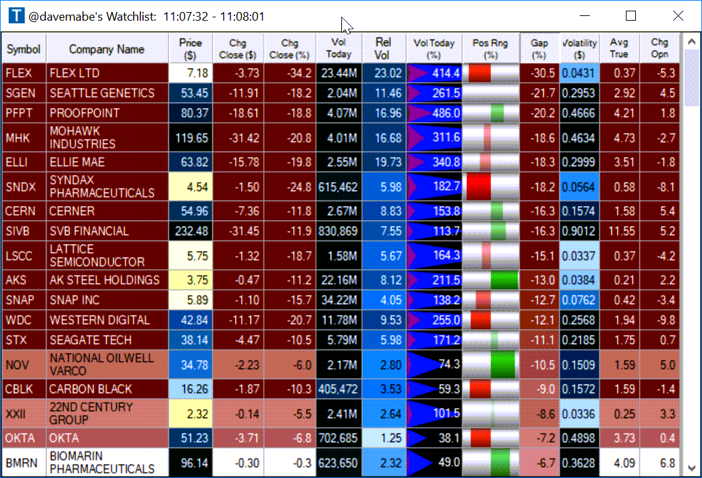The height and width of the screenshot is (478, 702).
Task: Click the MHK Chg Close -31.42 cell
Action: (238, 137)
